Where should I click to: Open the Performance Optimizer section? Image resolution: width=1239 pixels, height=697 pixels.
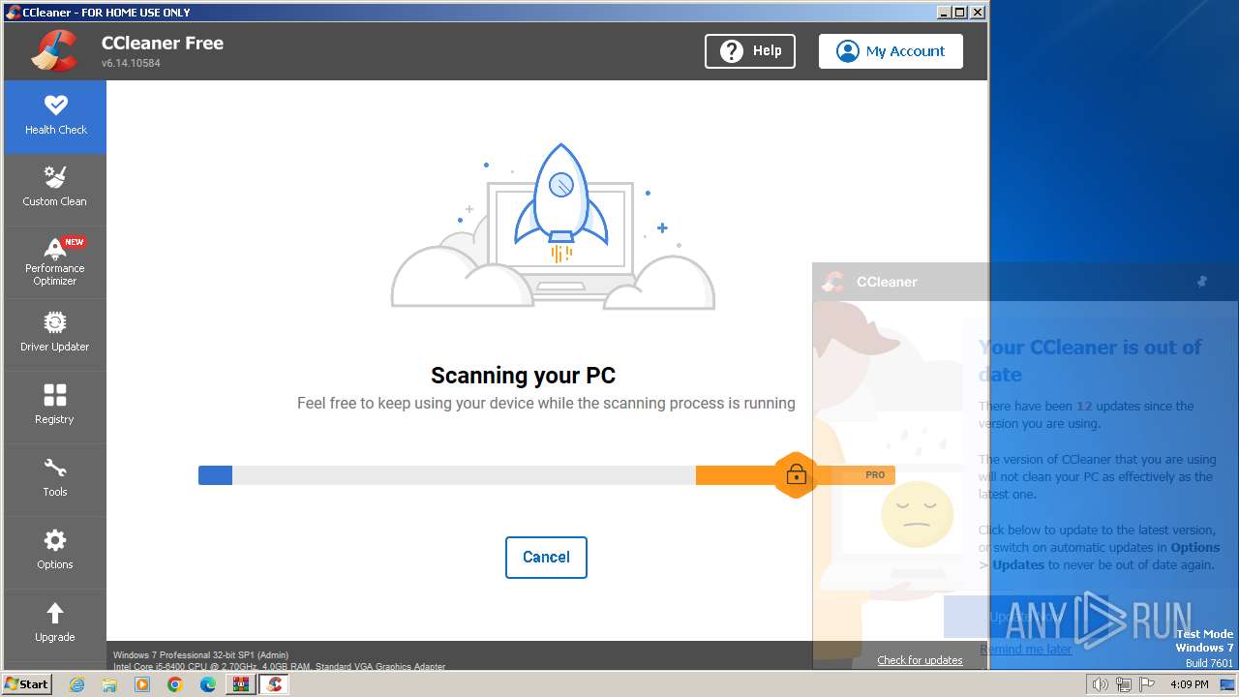(55, 262)
